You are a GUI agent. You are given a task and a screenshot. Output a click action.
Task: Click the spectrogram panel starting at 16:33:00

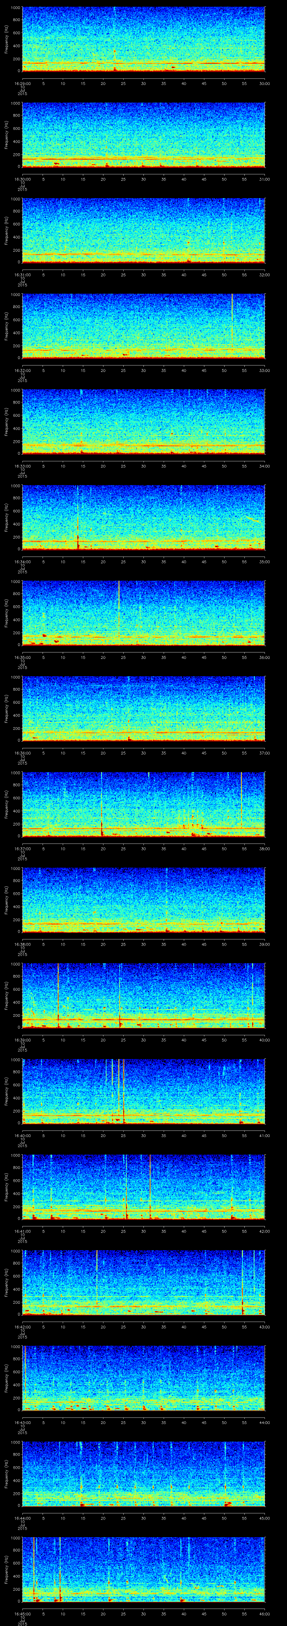pos(143,422)
